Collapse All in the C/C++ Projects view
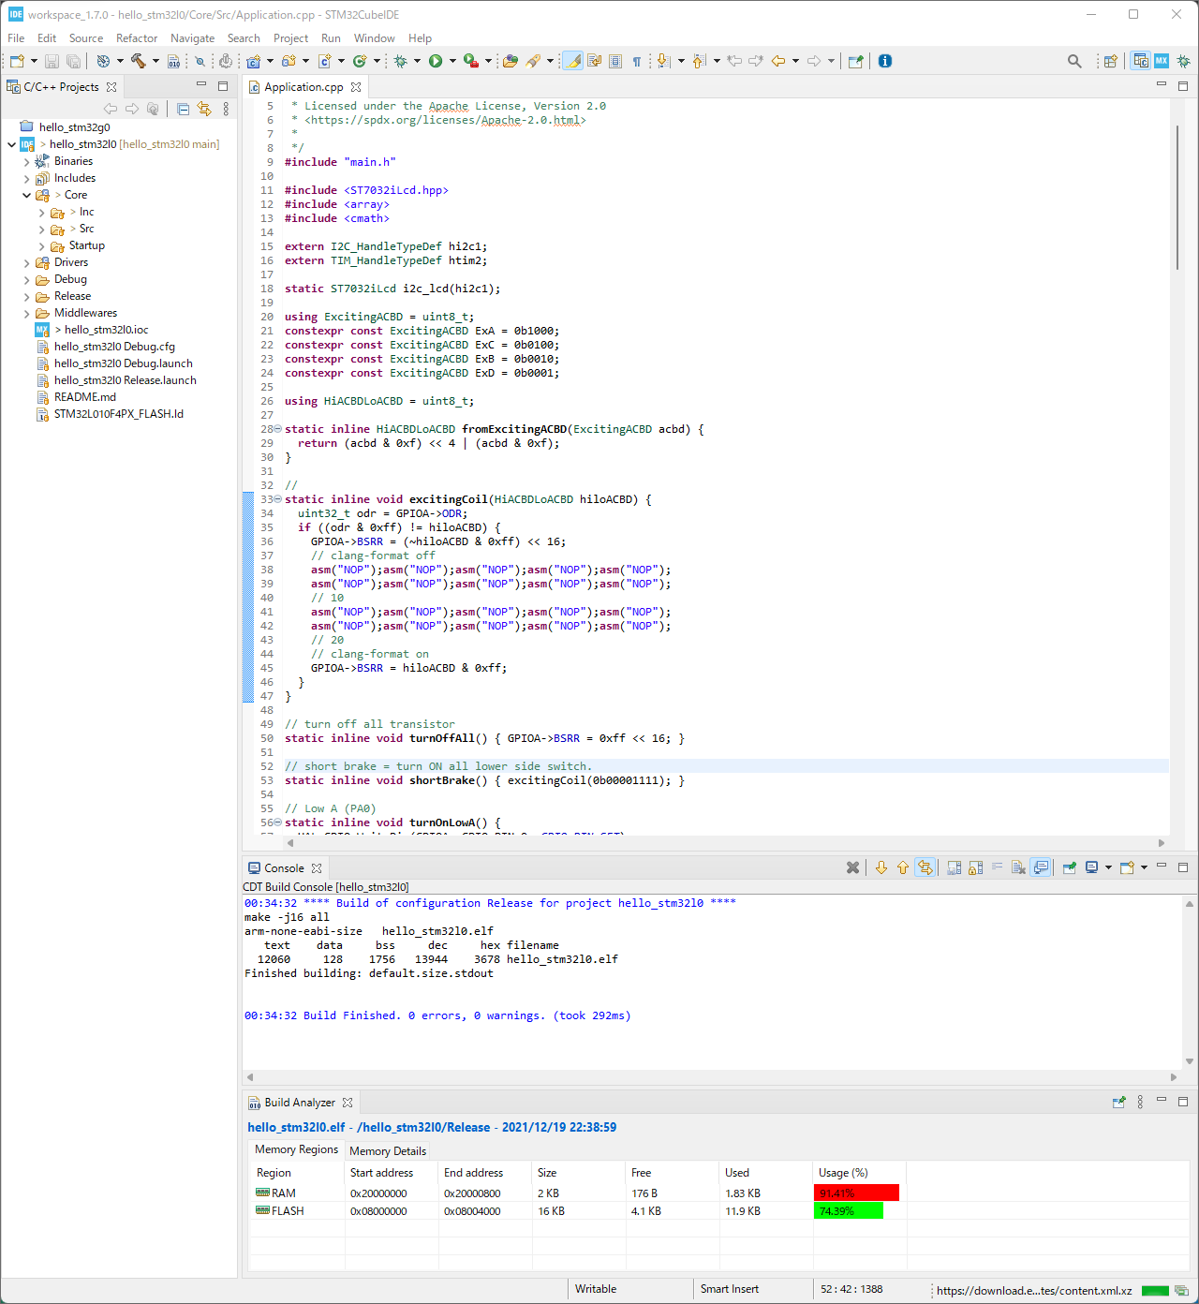 [x=184, y=109]
